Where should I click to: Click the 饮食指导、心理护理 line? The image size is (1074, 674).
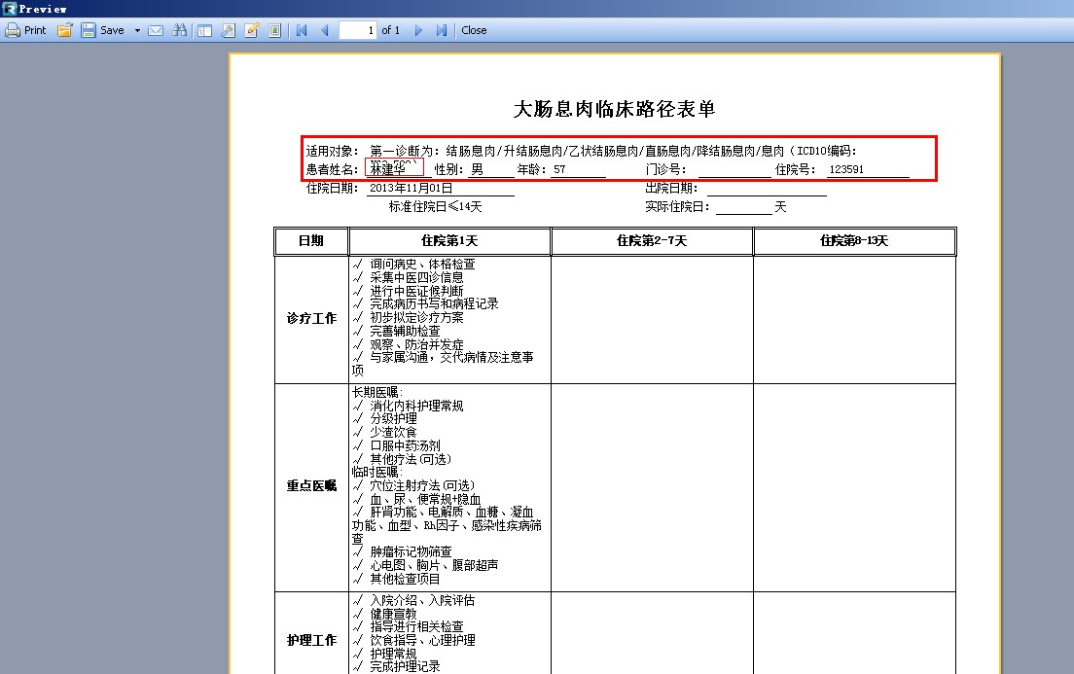(413, 640)
